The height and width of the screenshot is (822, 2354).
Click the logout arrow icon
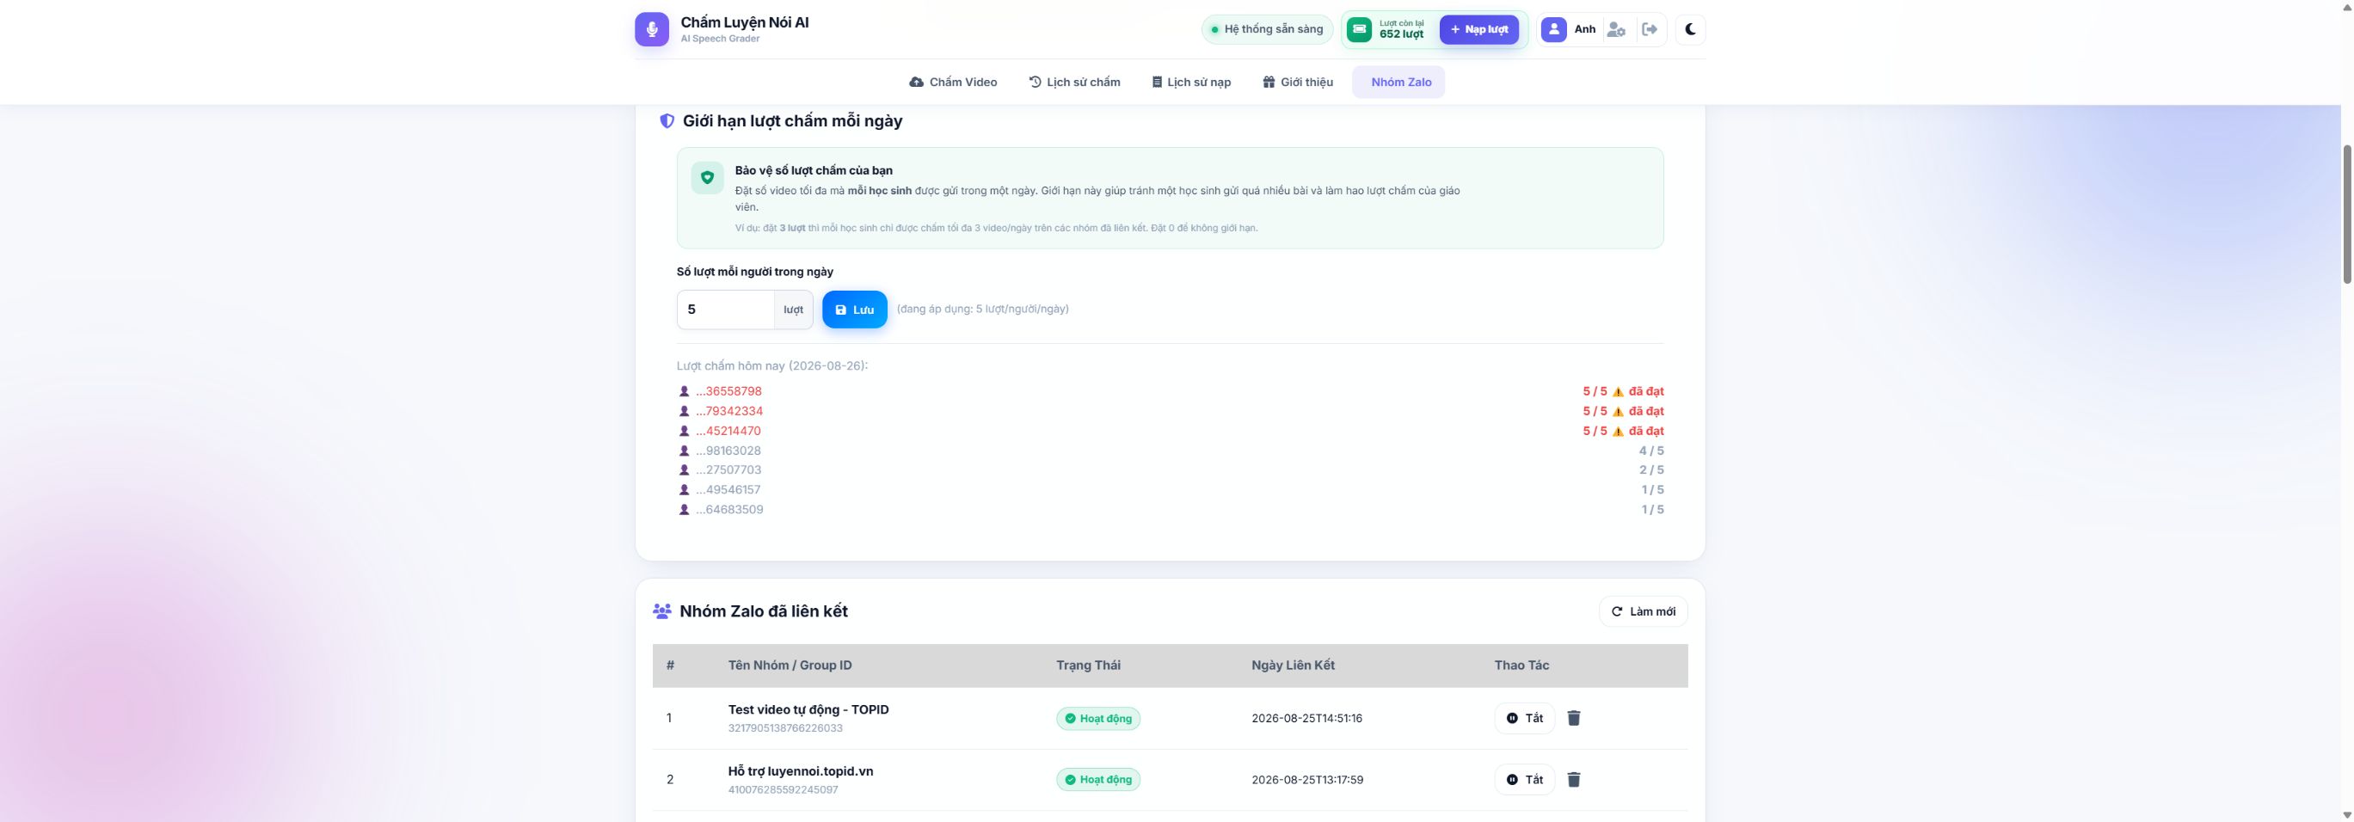(x=1650, y=29)
